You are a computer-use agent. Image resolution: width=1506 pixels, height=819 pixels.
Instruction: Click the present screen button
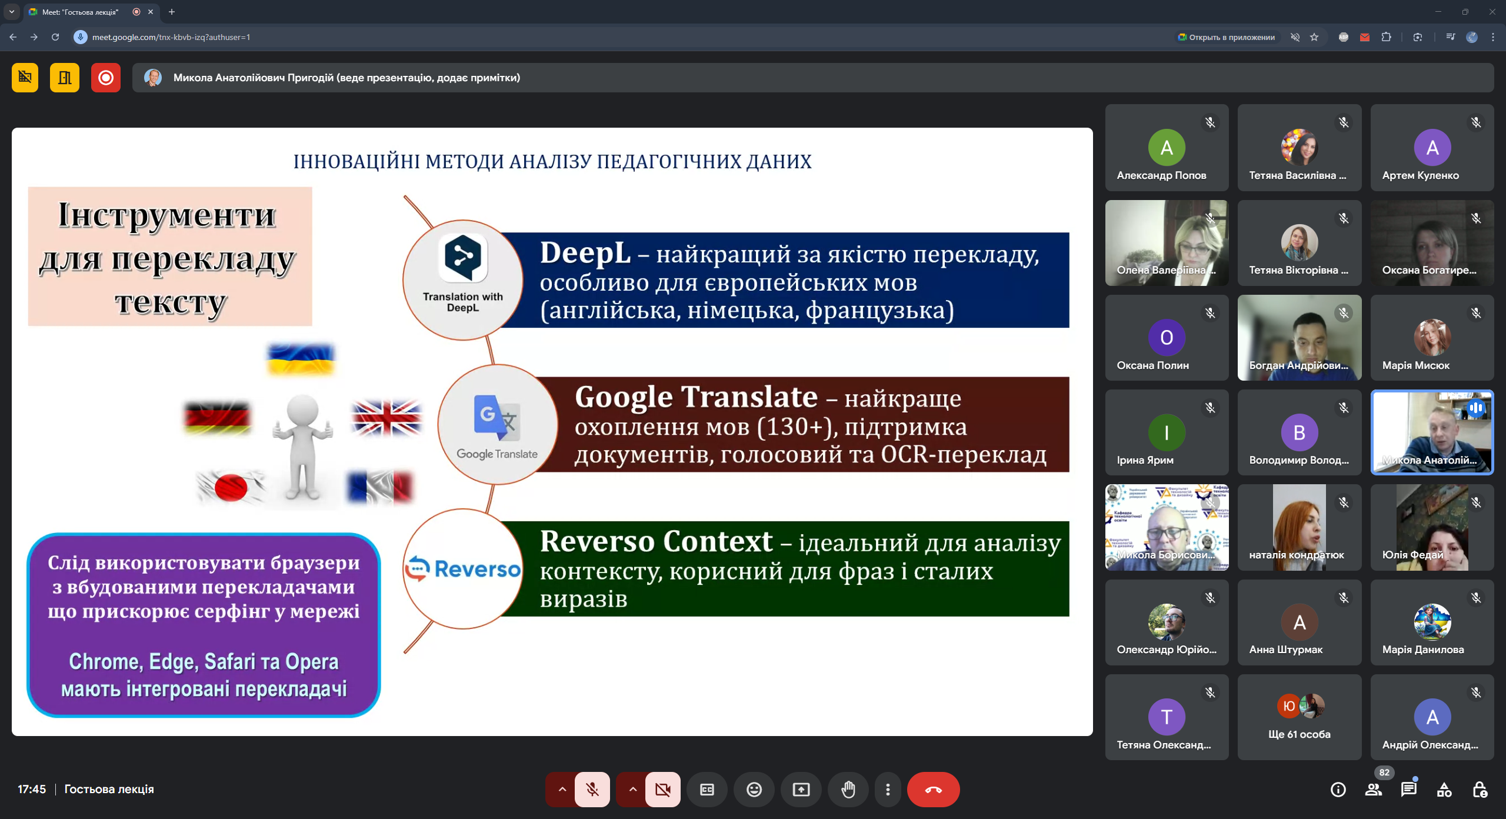pos(801,789)
